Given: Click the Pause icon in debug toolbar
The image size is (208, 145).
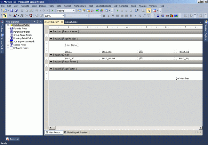Looking at the screenshot, I should [x=122, y=11].
